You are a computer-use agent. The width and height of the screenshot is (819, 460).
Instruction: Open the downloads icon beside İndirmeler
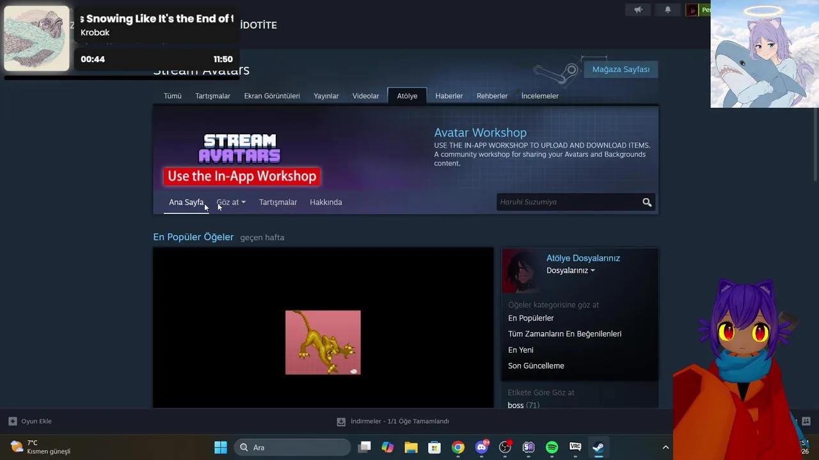tap(341, 422)
